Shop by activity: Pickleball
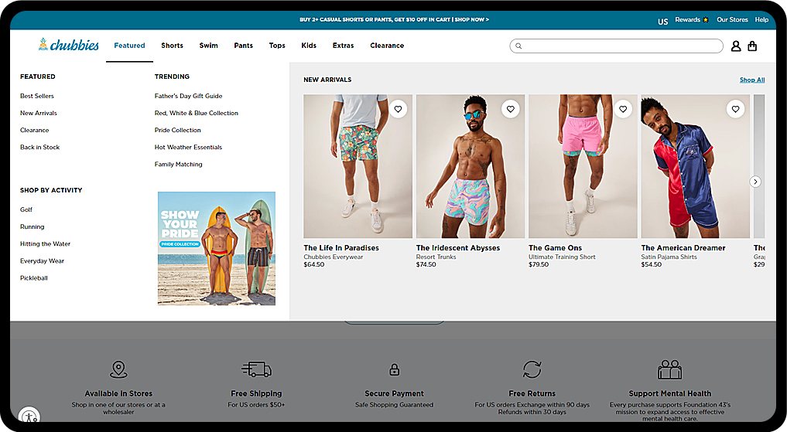Image resolution: width=787 pixels, height=432 pixels. (33, 277)
